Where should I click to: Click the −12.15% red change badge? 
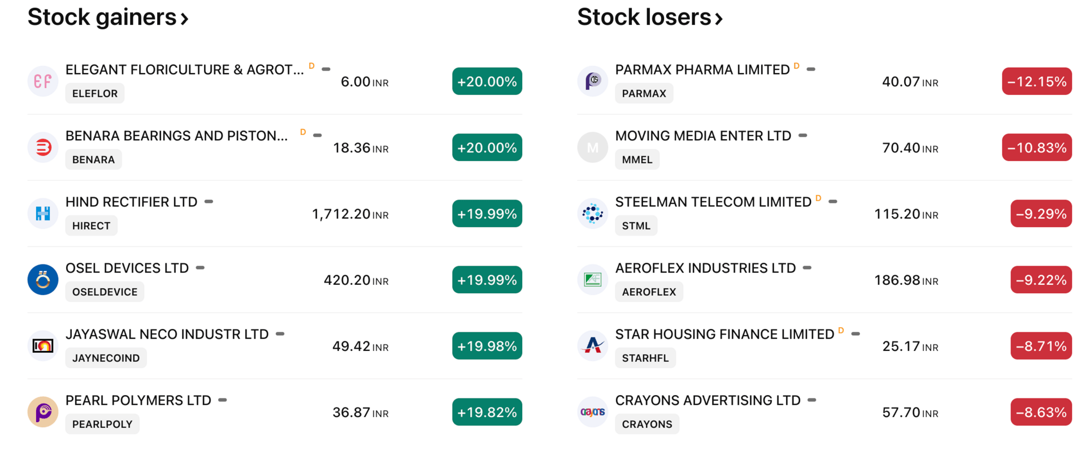point(1036,81)
